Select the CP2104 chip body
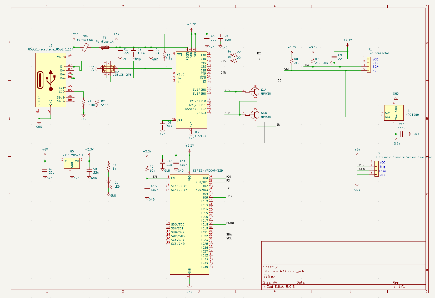Viewport: 435px width, 298px height. (191, 89)
